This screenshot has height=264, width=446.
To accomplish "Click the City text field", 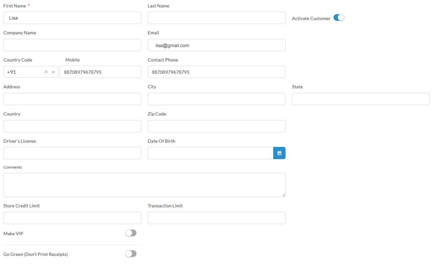I will tap(216, 99).
